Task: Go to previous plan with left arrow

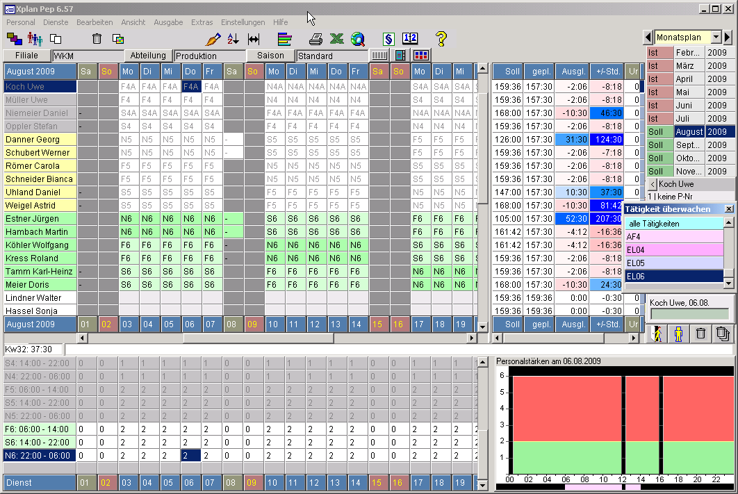Action: pyautogui.click(x=648, y=37)
